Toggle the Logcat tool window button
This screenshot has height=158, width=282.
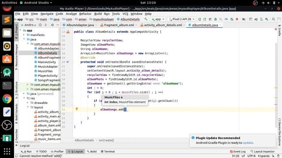[x=75, y=151]
